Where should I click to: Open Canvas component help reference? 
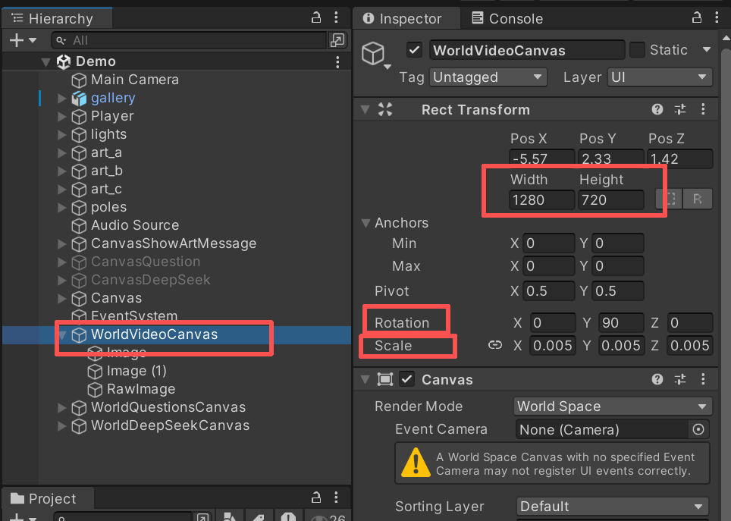657,380
